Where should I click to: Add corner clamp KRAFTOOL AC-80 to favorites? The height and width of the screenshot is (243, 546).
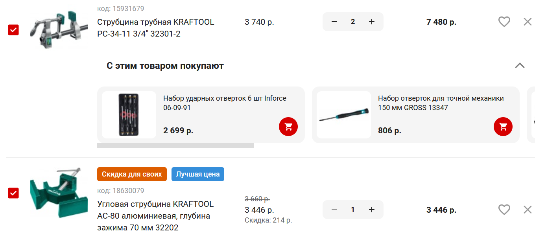click(x=504, y=210)
